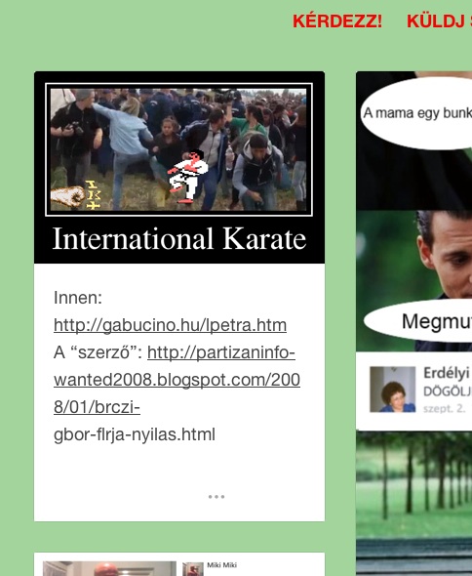Open the International Karate meme image
The image size is (472, 576).
179,167
